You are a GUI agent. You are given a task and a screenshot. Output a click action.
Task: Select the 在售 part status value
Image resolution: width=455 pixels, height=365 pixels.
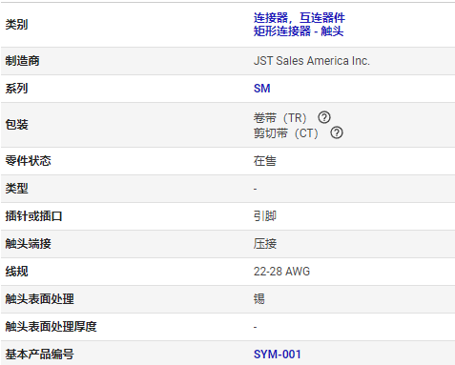(x=264, y=161)
